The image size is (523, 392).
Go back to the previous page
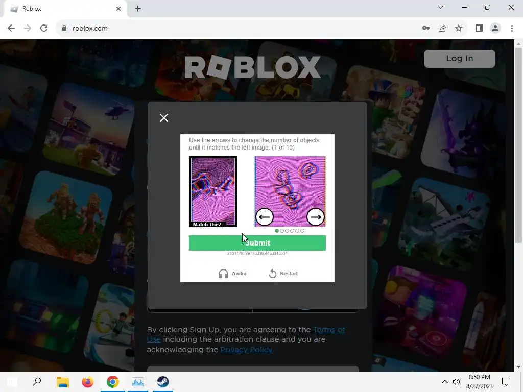[11, 29]
